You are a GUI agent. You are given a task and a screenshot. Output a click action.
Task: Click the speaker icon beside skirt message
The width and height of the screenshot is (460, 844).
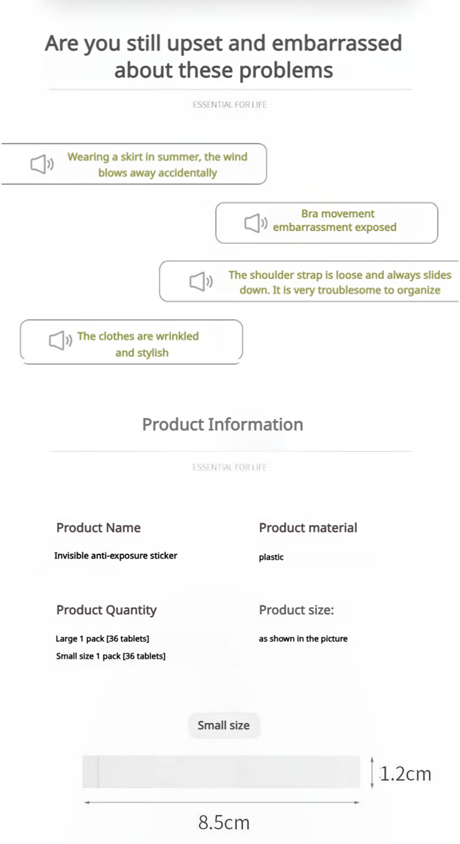42,164
